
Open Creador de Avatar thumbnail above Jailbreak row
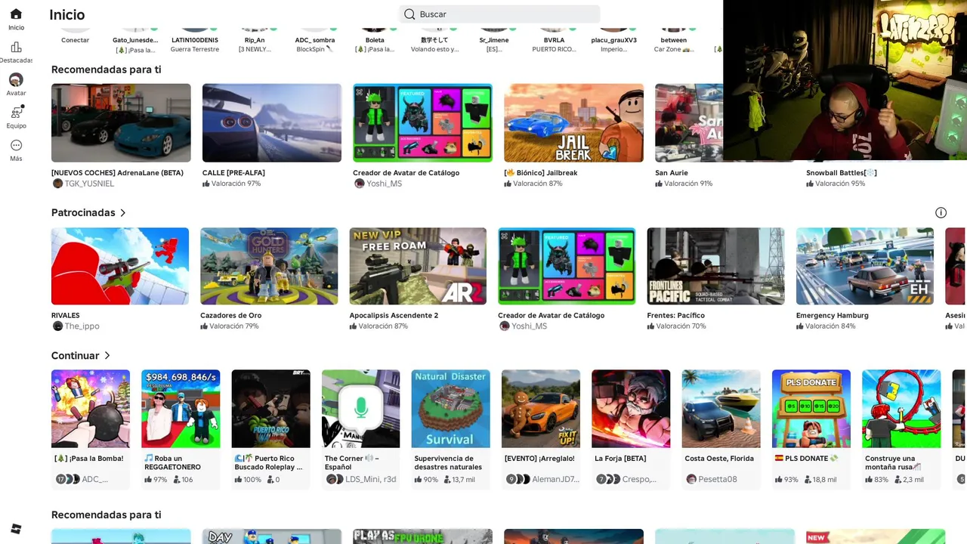coord(422,122)
